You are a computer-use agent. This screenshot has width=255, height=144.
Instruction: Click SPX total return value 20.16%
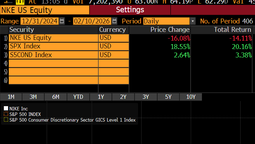242,47
